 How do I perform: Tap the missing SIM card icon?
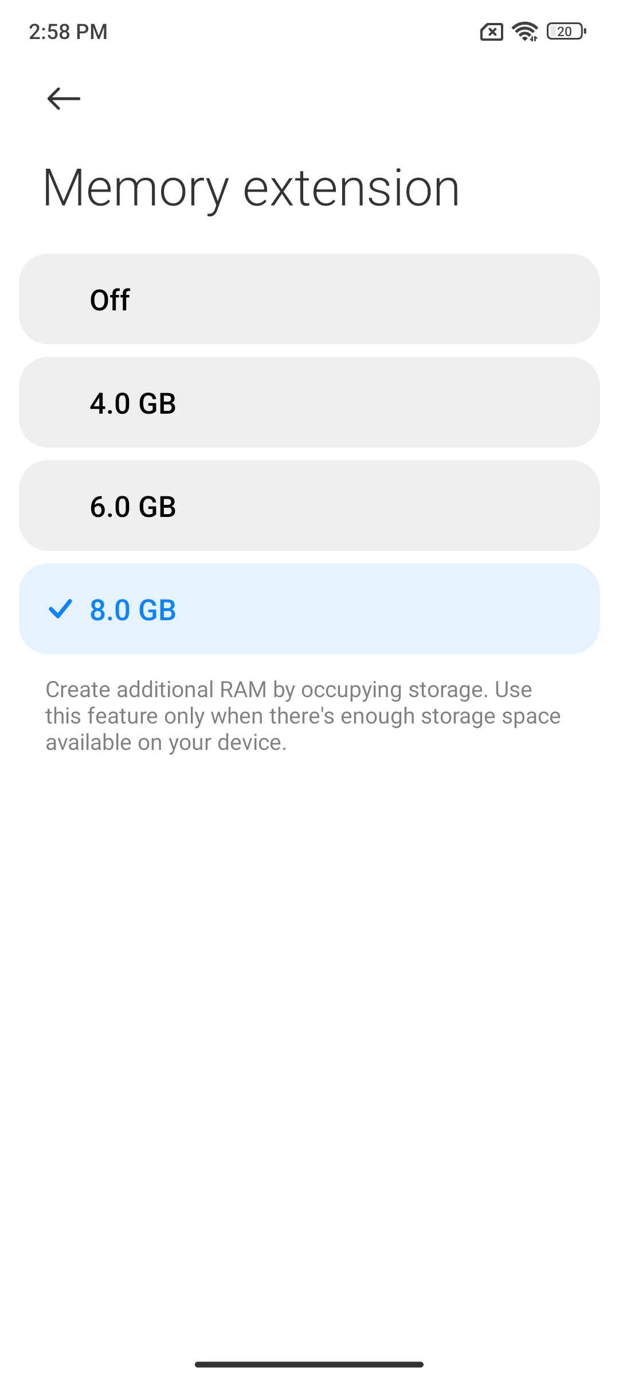[x=492, y=32]
